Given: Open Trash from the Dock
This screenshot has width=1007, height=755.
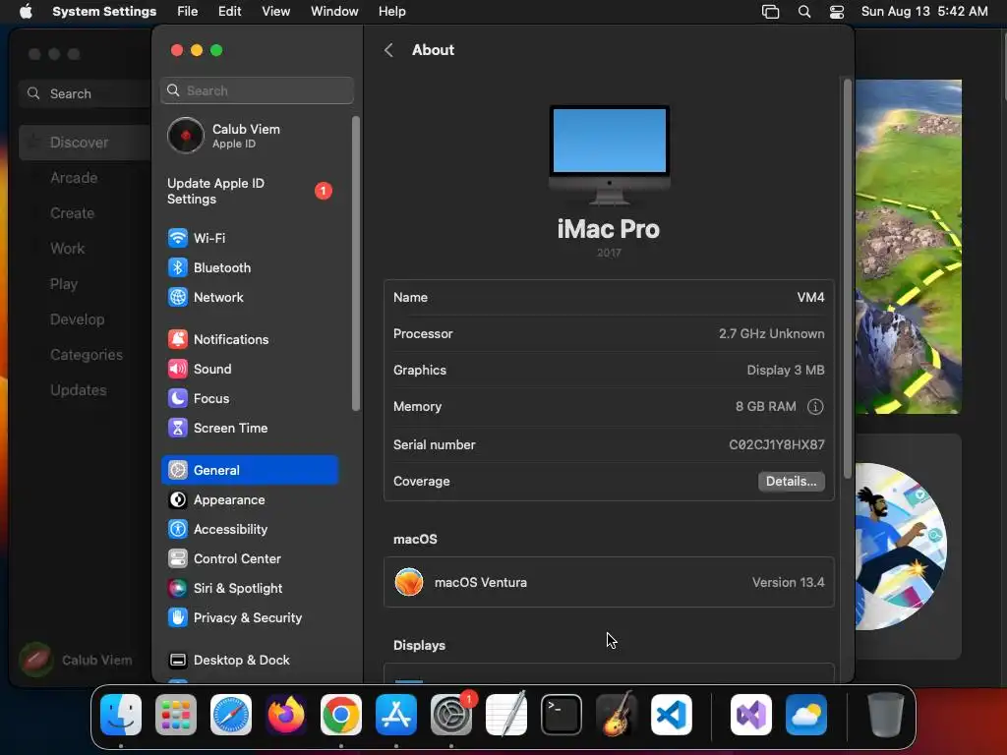Looking at the screenshot, I should [886, 715].
